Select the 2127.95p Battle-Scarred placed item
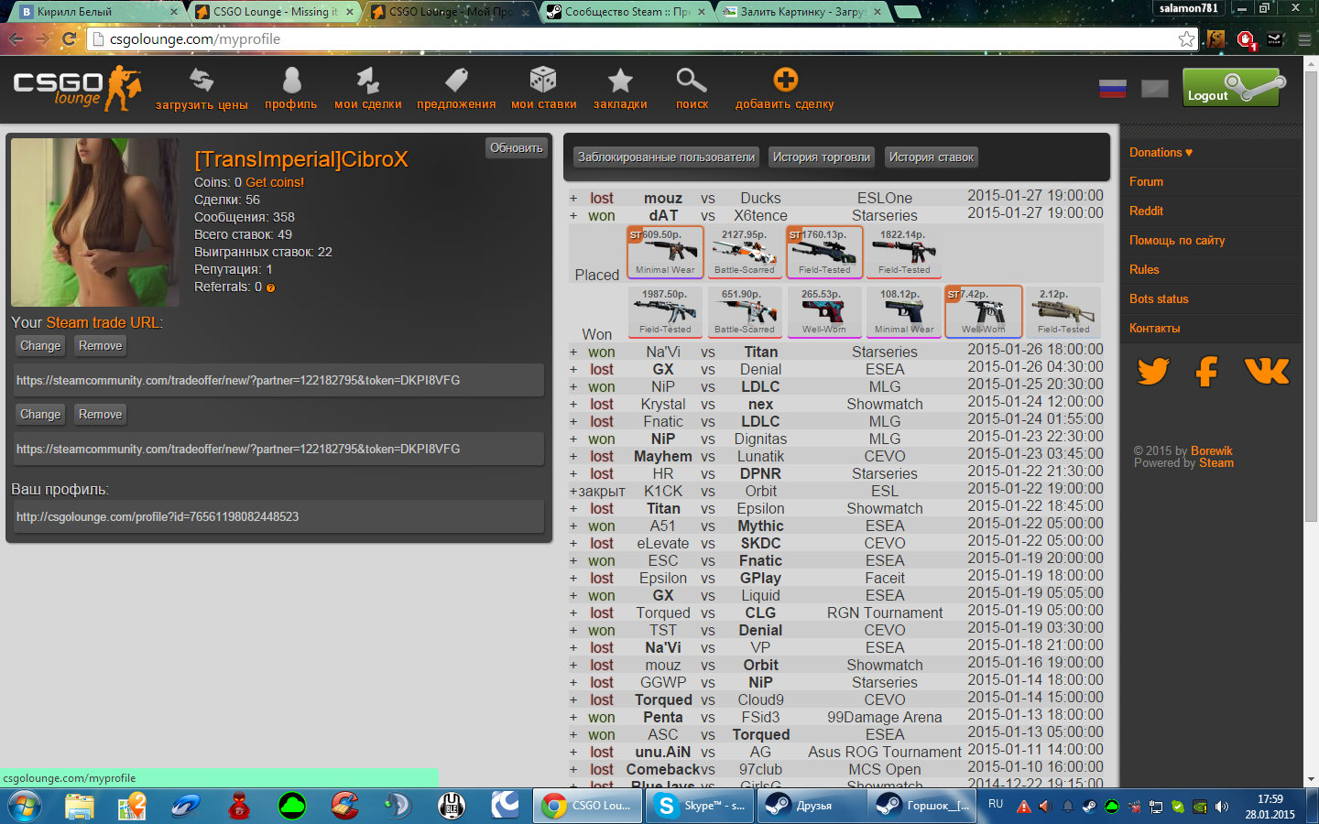 pos(744,252)
